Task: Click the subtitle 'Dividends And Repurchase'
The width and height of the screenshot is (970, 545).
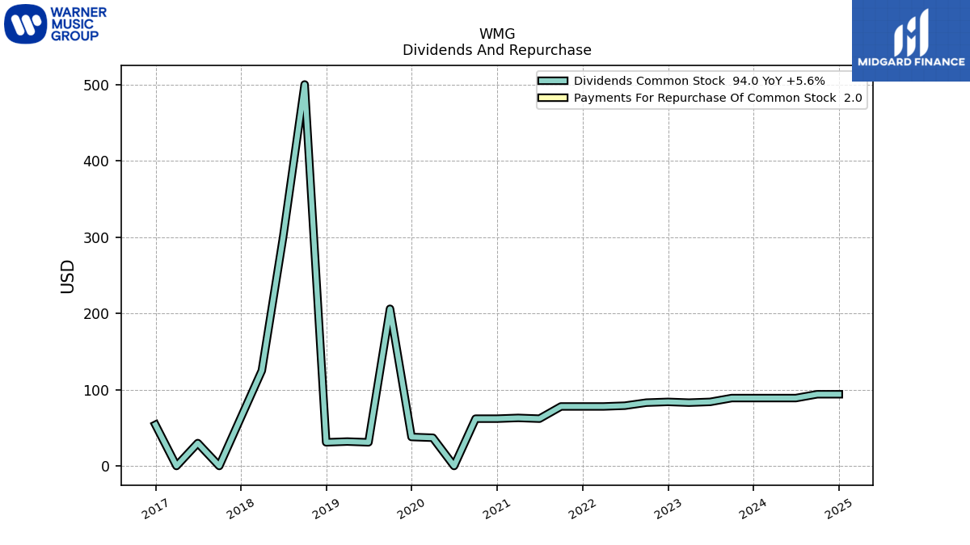Action: [x=497, y=50]
